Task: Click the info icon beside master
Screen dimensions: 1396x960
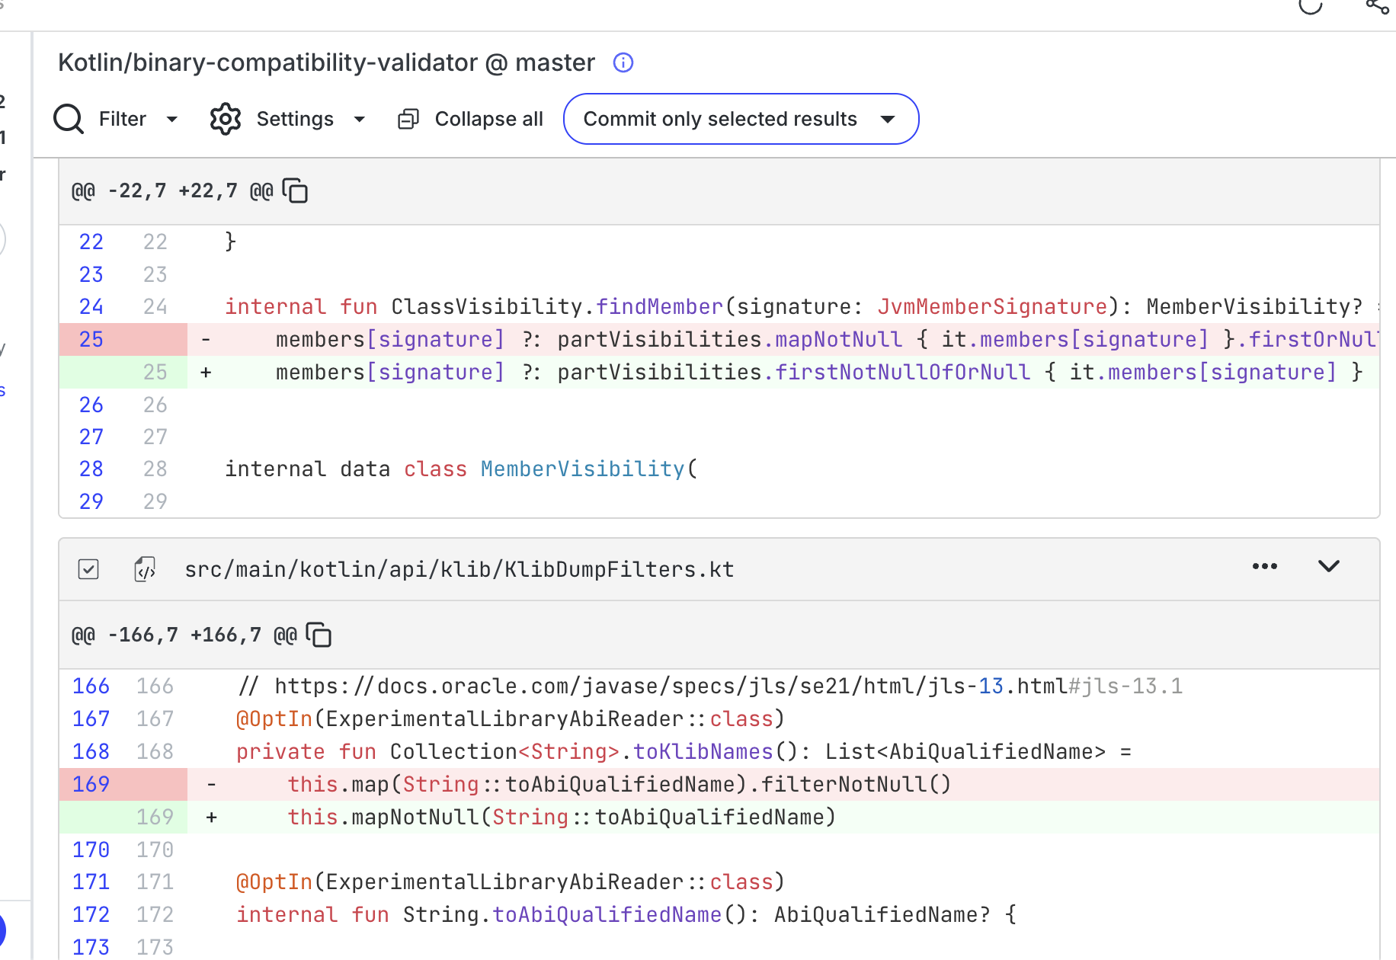Action: 623,62
